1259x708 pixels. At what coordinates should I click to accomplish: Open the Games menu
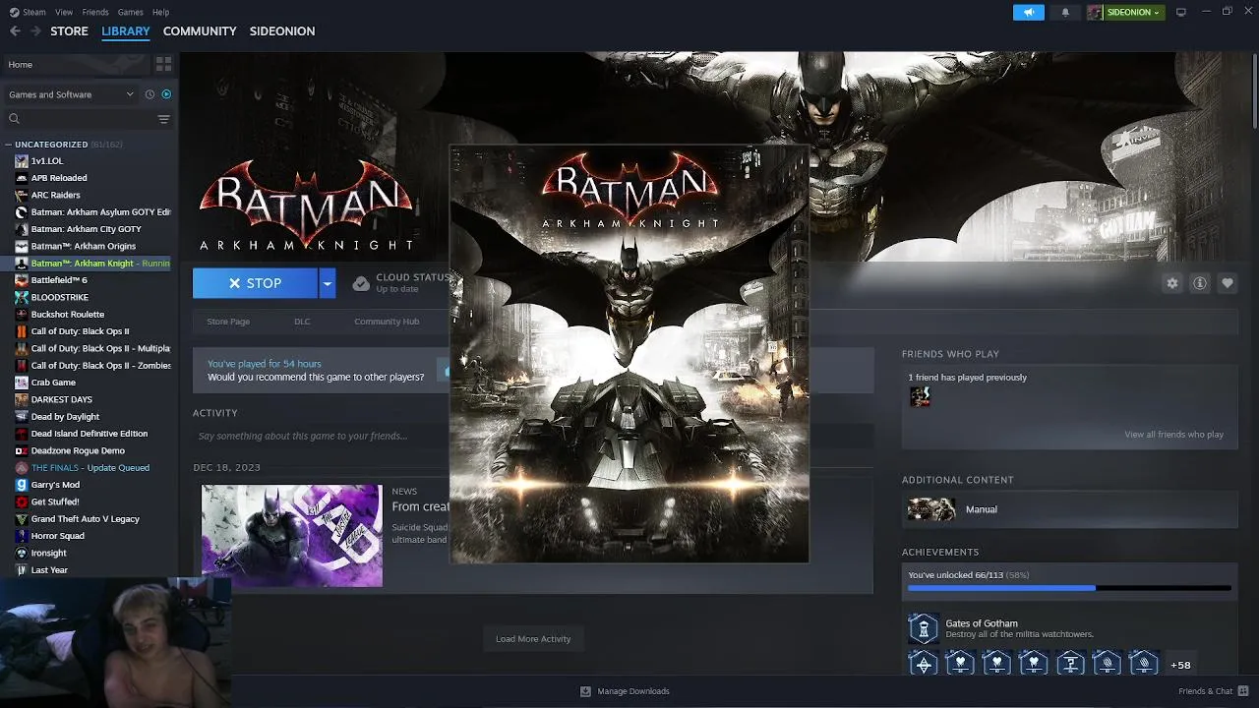[x=130, y=12]
